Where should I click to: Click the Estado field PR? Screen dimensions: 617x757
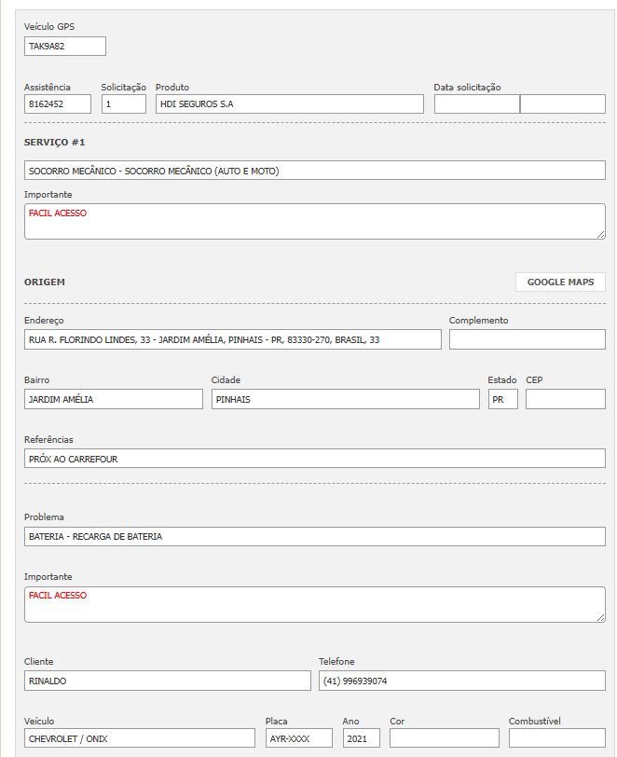(502, 399)
